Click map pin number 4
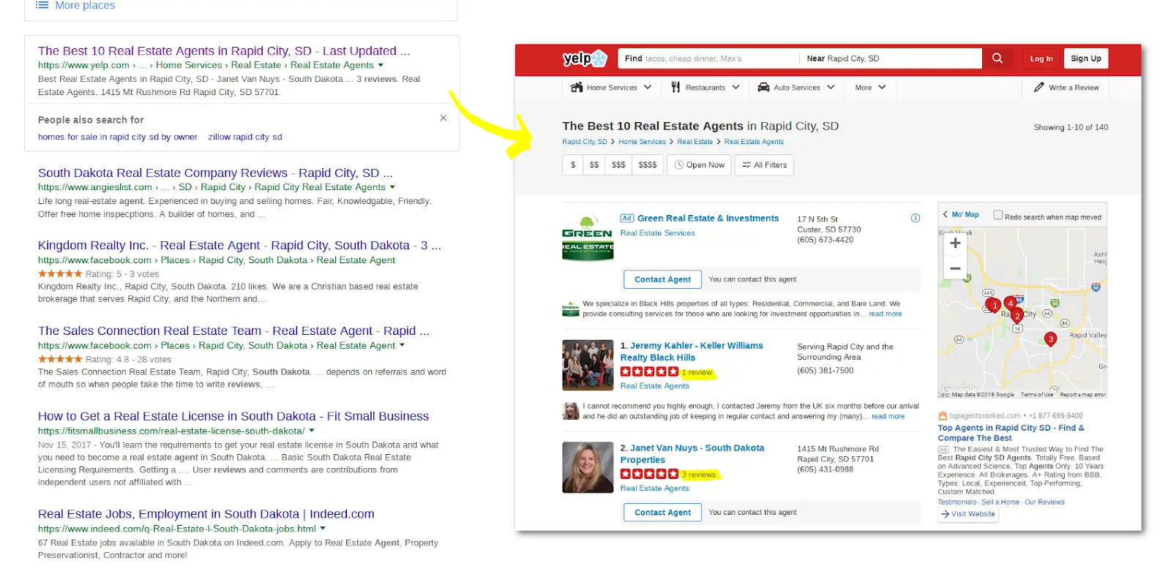Screen dimensions: 1171x574 tap(1011, 303)
